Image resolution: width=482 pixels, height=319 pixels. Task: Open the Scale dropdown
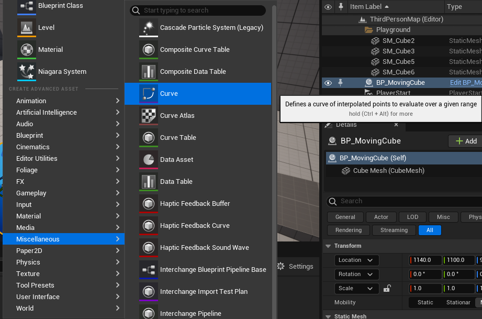click(x=356, y=289)
